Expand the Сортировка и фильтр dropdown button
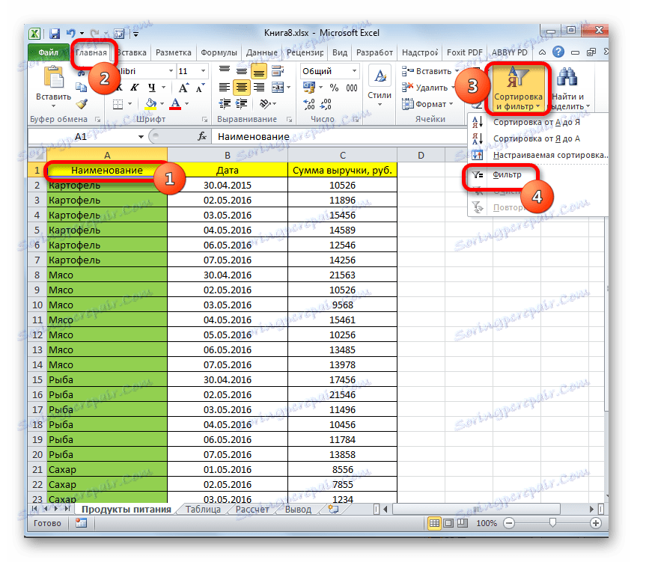The height and width of the screenshot is (562, 646). tap(518, 88)
